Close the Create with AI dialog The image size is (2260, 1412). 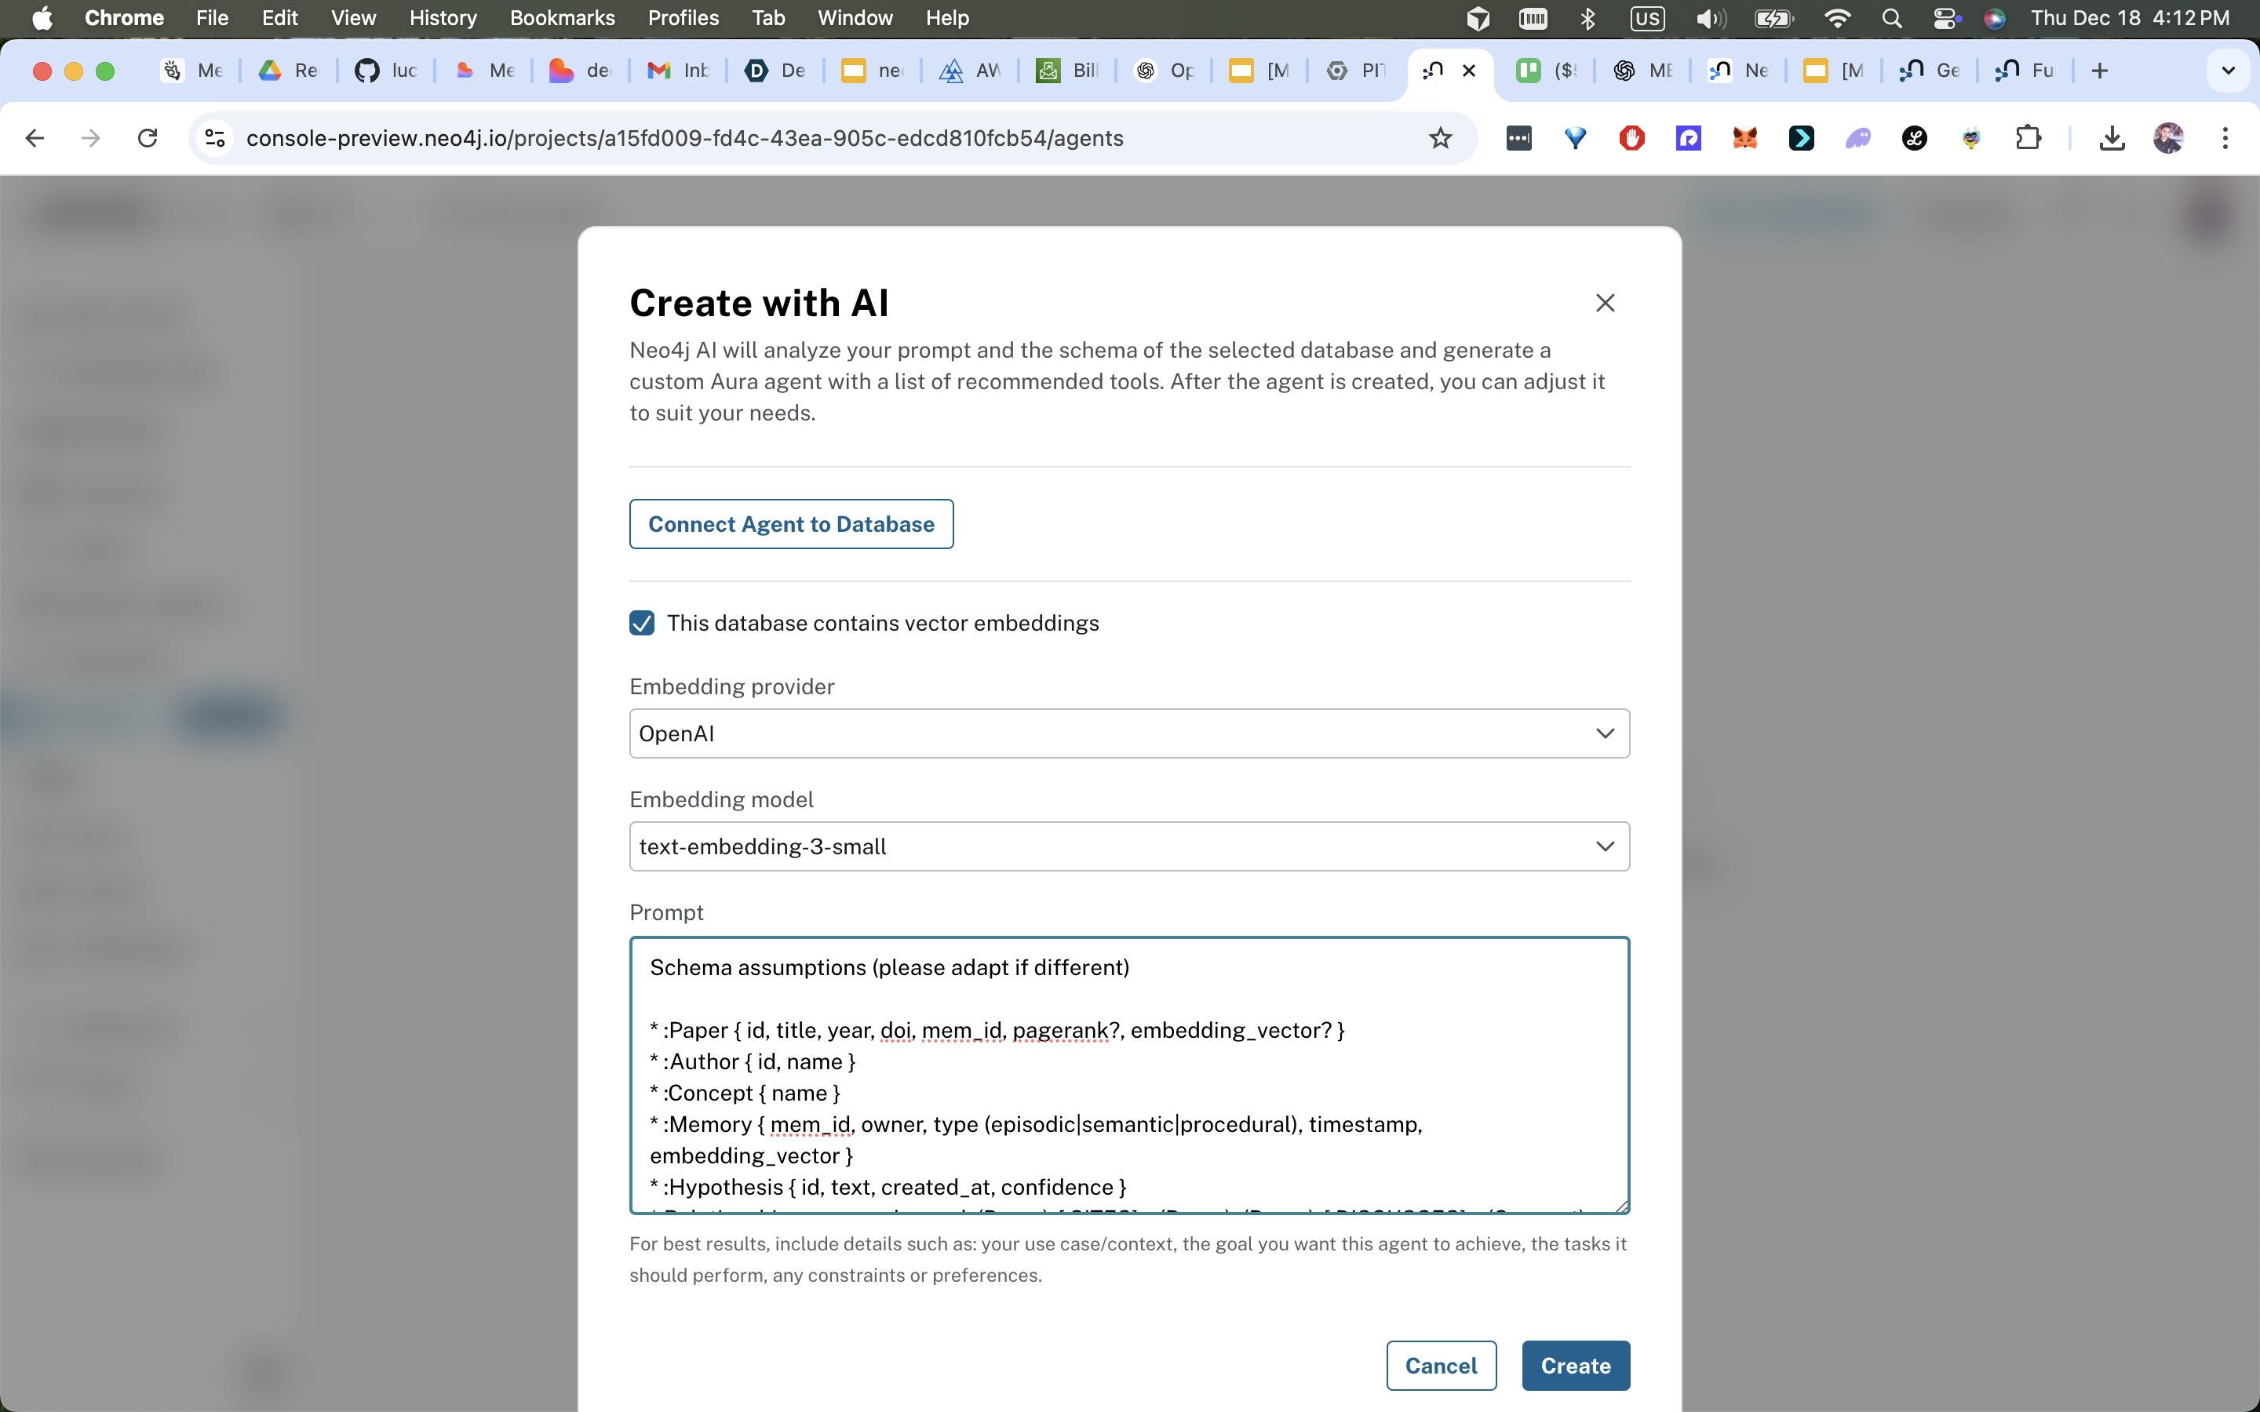coord(1605,303)
